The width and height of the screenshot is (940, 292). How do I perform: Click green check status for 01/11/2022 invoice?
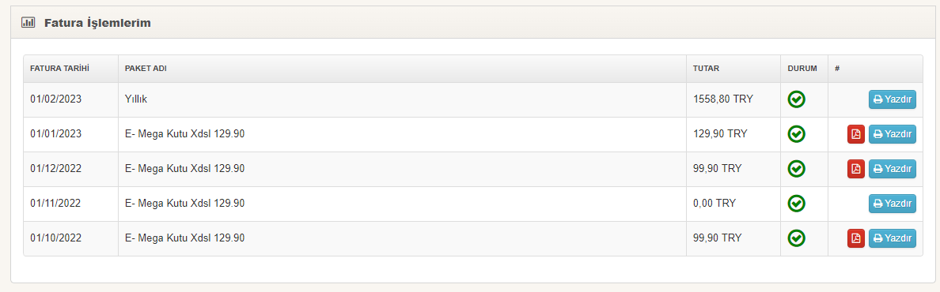tap(796, 204)
